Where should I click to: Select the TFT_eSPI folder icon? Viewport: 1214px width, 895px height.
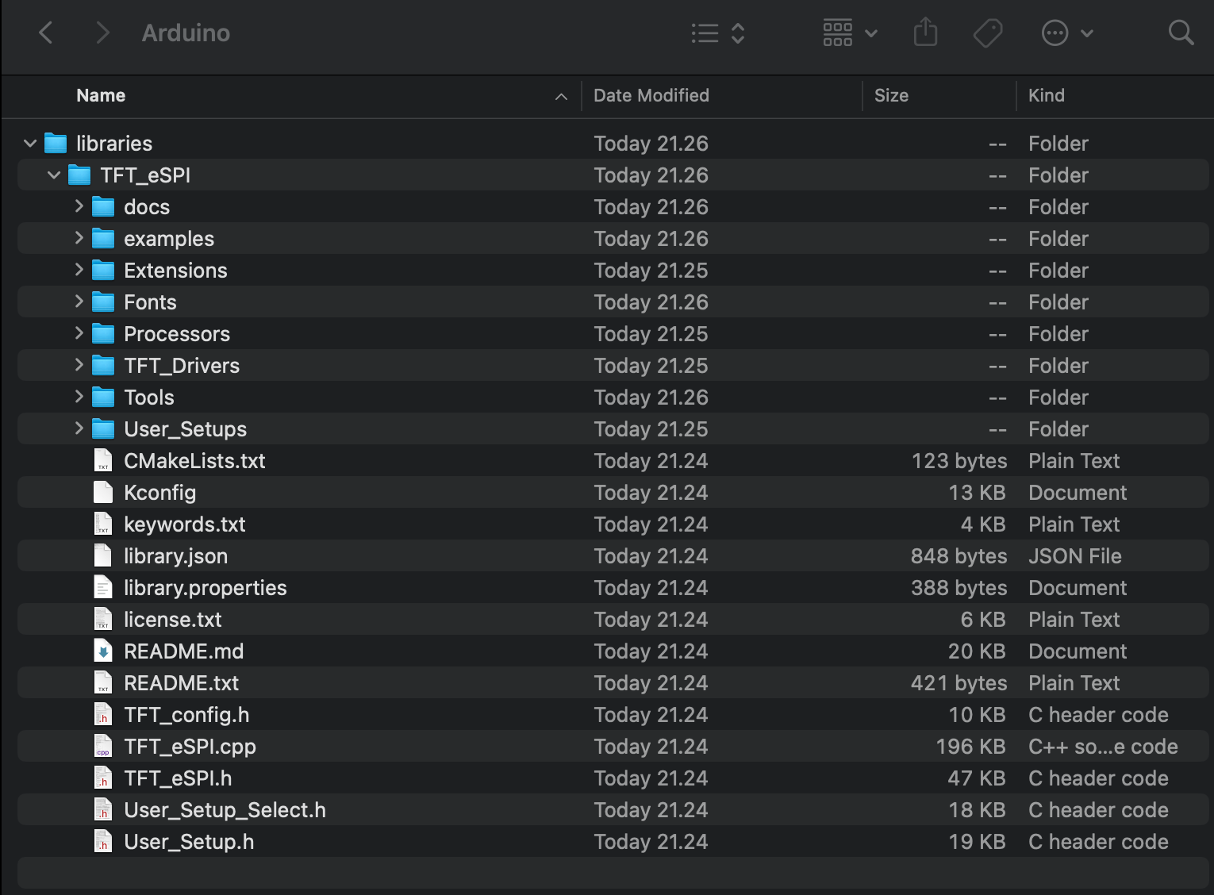pyautogui.click(x=79, y=175)
